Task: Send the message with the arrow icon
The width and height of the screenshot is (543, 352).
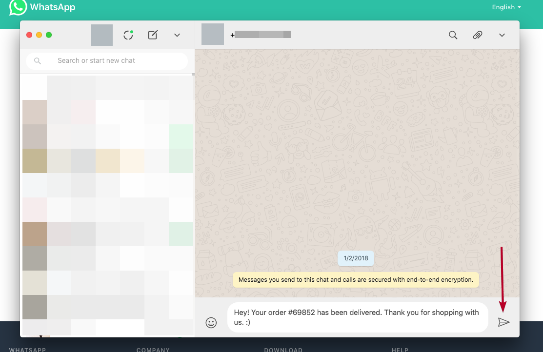Action: click(503, 322)
